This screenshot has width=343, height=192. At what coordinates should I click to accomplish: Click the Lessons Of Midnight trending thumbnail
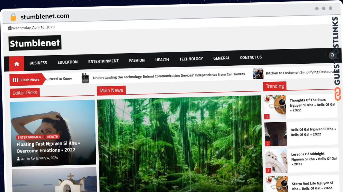(276, 161)
